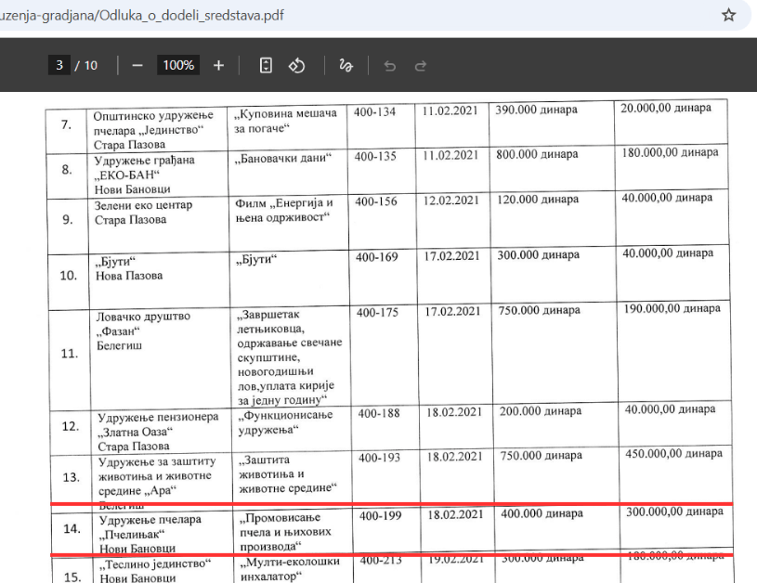This screenshot has height=583, width=757.
Task: Click row number 14 in the table
Action: [x=70, y=532]
